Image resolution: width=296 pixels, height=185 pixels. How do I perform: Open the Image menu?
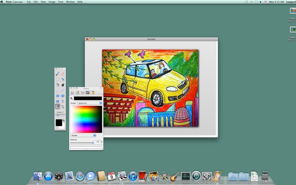pos(52,2)
